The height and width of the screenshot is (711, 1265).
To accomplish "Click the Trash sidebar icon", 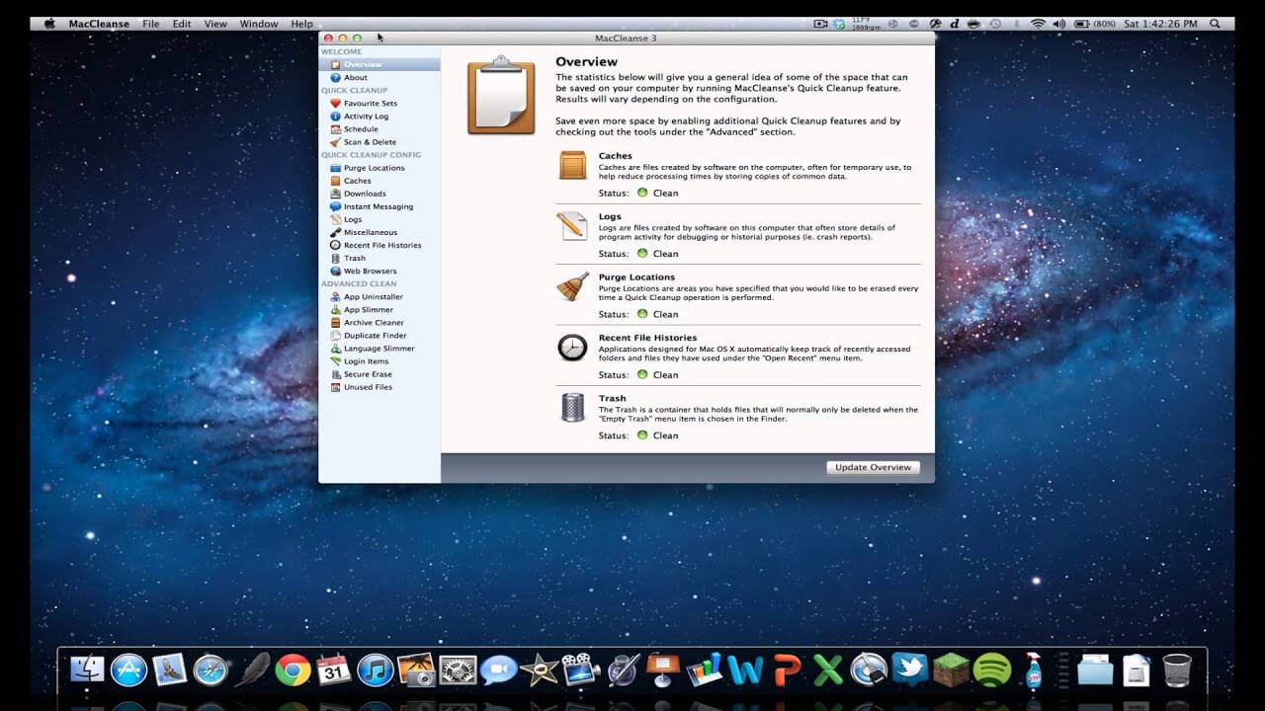I will tap(335, 258).
